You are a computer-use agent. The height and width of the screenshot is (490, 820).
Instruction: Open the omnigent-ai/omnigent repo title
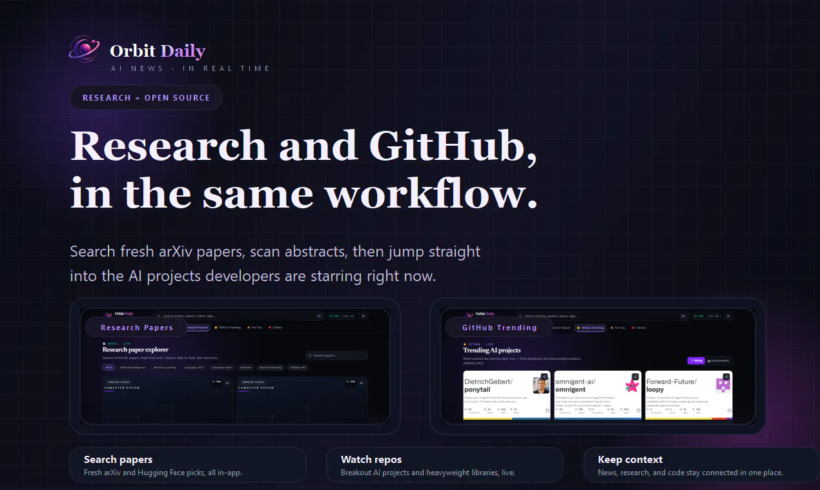click(x=575, y=386)
